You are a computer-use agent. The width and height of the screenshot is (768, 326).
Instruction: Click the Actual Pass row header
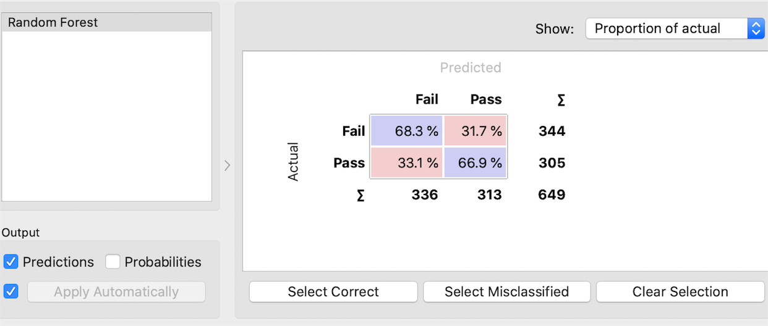tap(349, 163)
